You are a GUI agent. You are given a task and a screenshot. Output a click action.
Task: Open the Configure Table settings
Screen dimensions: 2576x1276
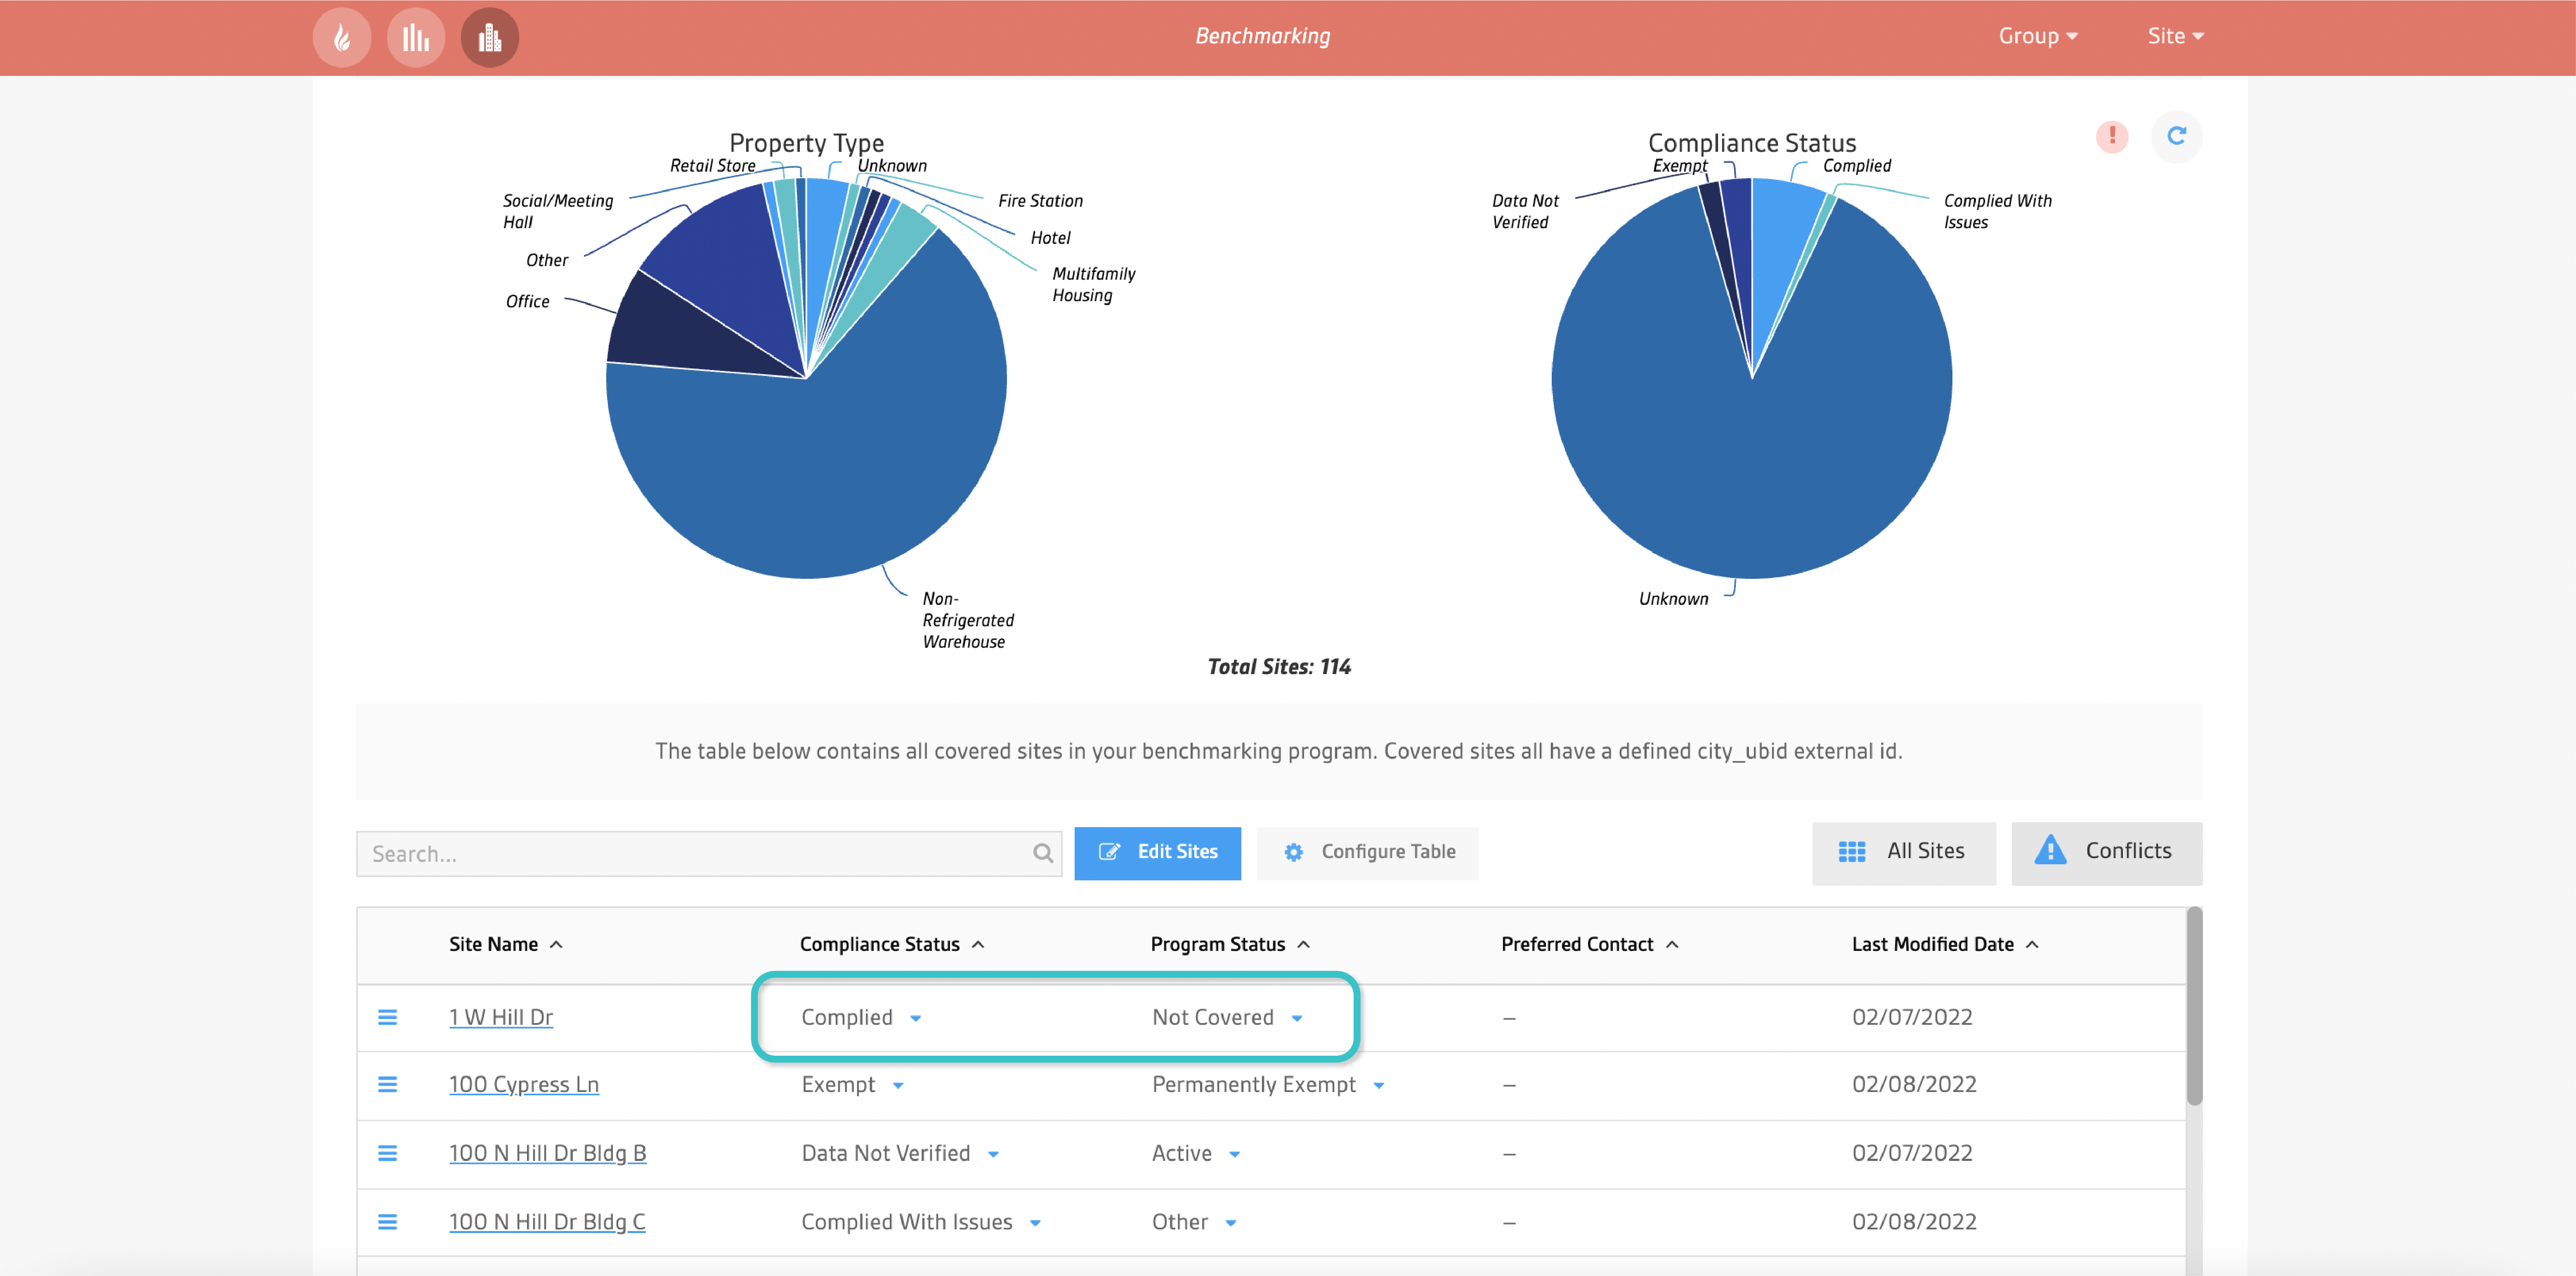(1367, 853)
